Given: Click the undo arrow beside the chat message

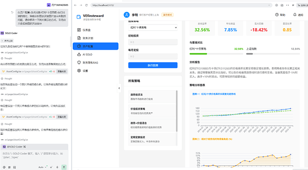Looking at the screenshot, I should point(12,12).
